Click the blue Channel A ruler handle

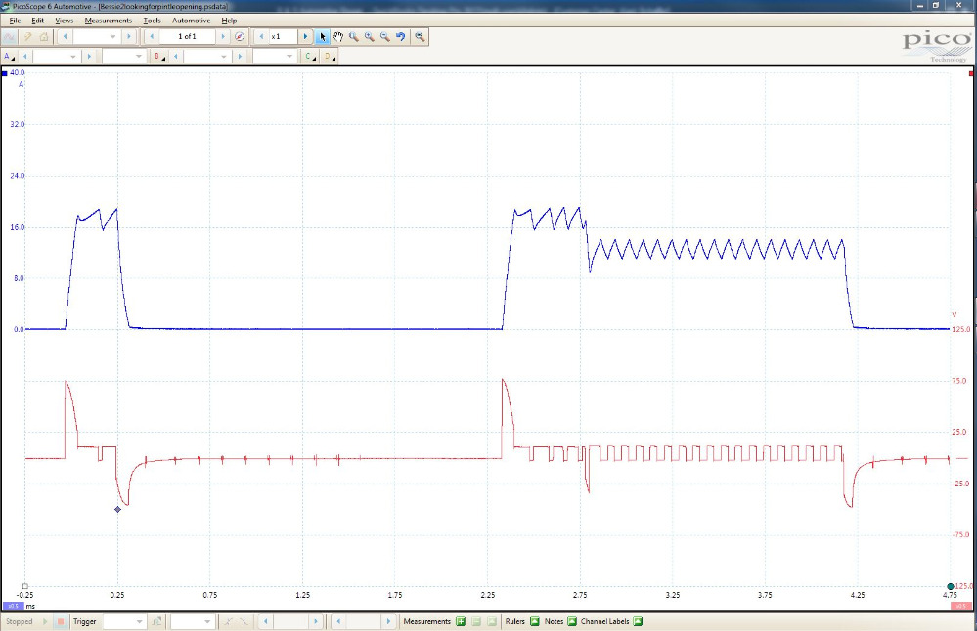[4, 73]
